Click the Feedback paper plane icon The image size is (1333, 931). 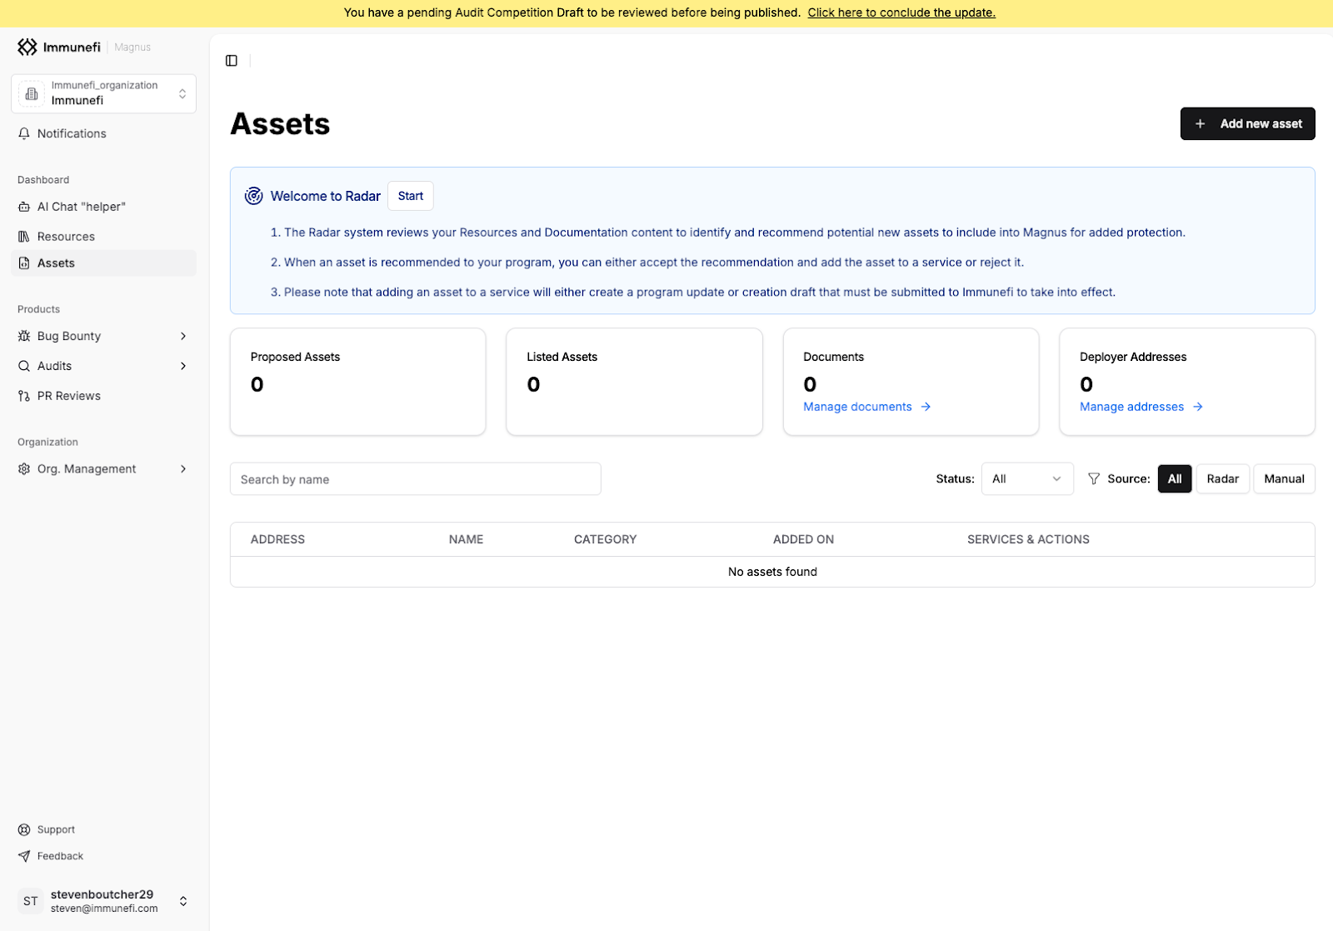tap(24, 857)
